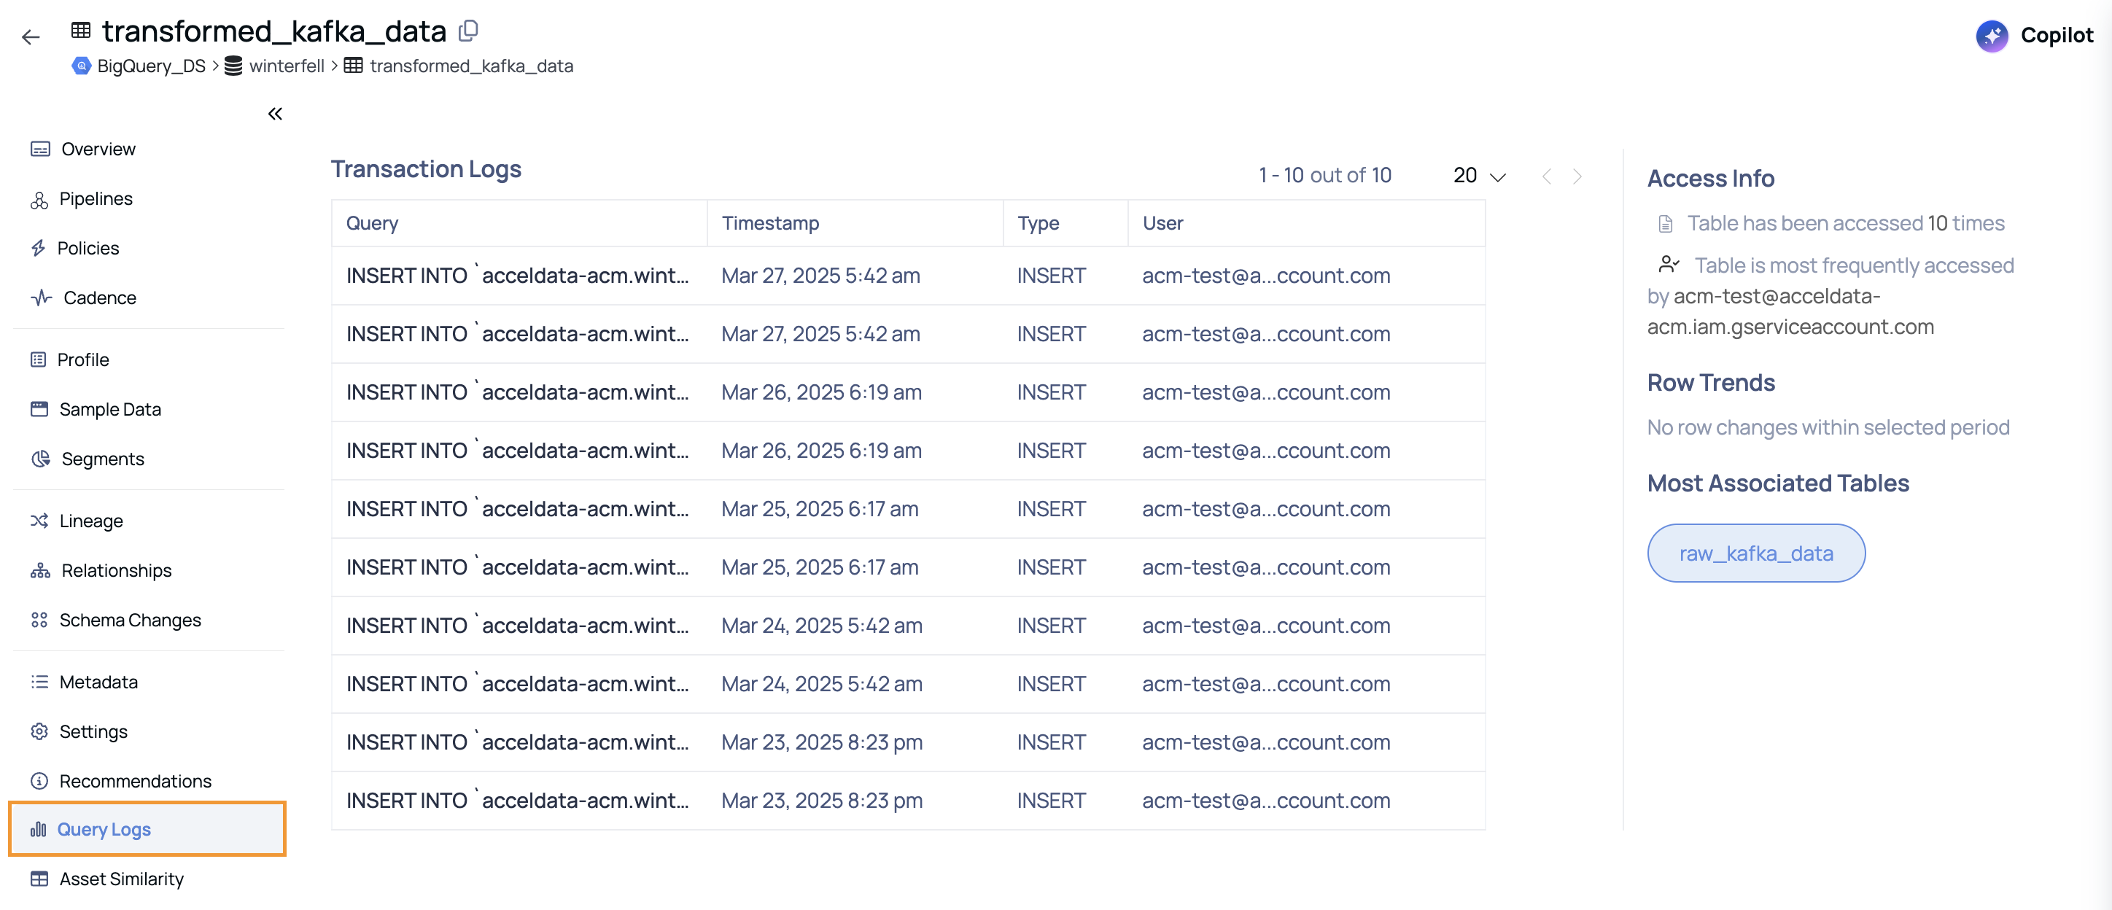2112x910 pixels.
Task: Click the Transaction Logs heading
Action: (427, 169)
